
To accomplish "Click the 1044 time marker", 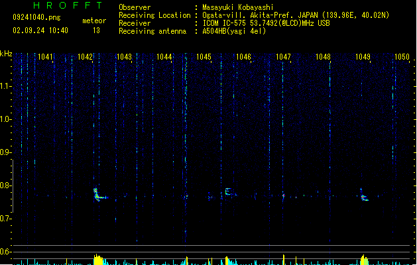I will point(164,56).
